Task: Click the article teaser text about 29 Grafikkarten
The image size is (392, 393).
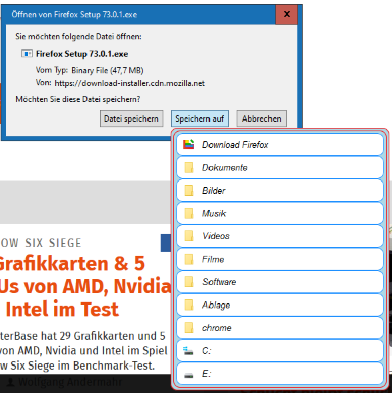Action: (x=84, y=350)
